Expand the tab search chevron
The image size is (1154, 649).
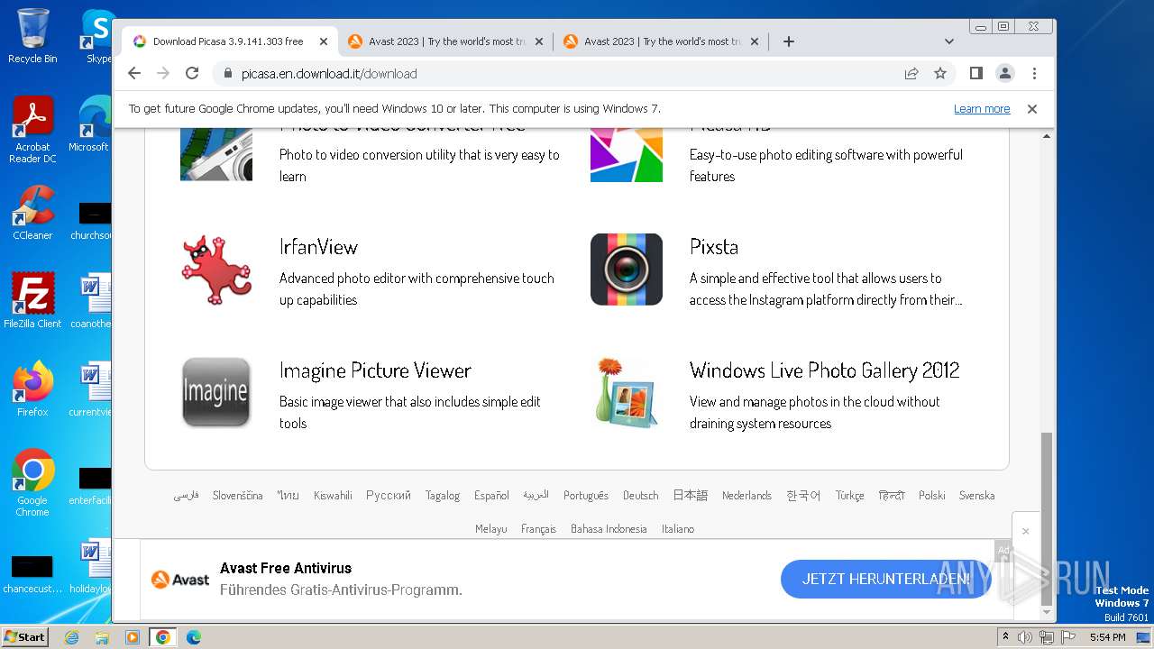coord(948,41)
